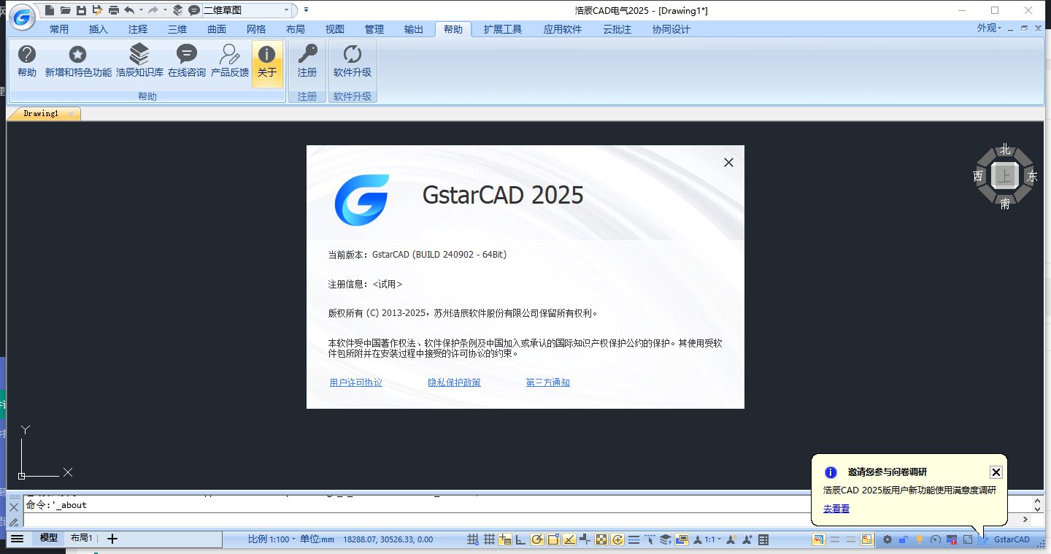Switch to the 云批注 ribbon tab
This screenshot has width=1051, height=554.
click(617, 29)
